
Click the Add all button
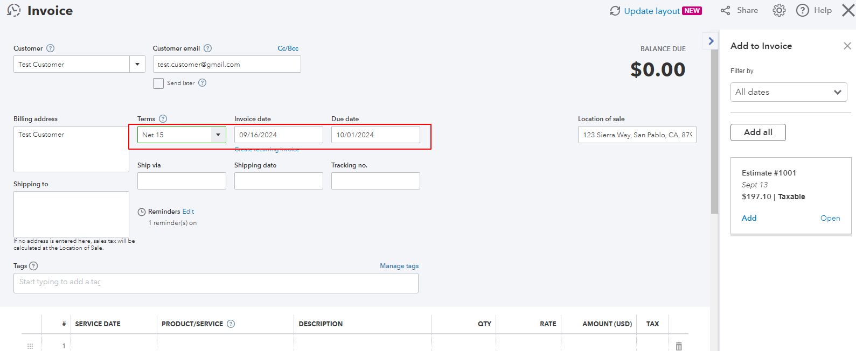tap(758, 132)
